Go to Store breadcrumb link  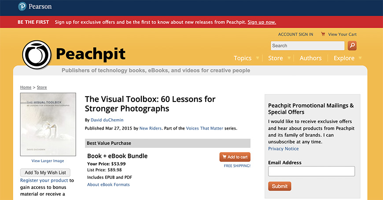[x=42, y=87]
